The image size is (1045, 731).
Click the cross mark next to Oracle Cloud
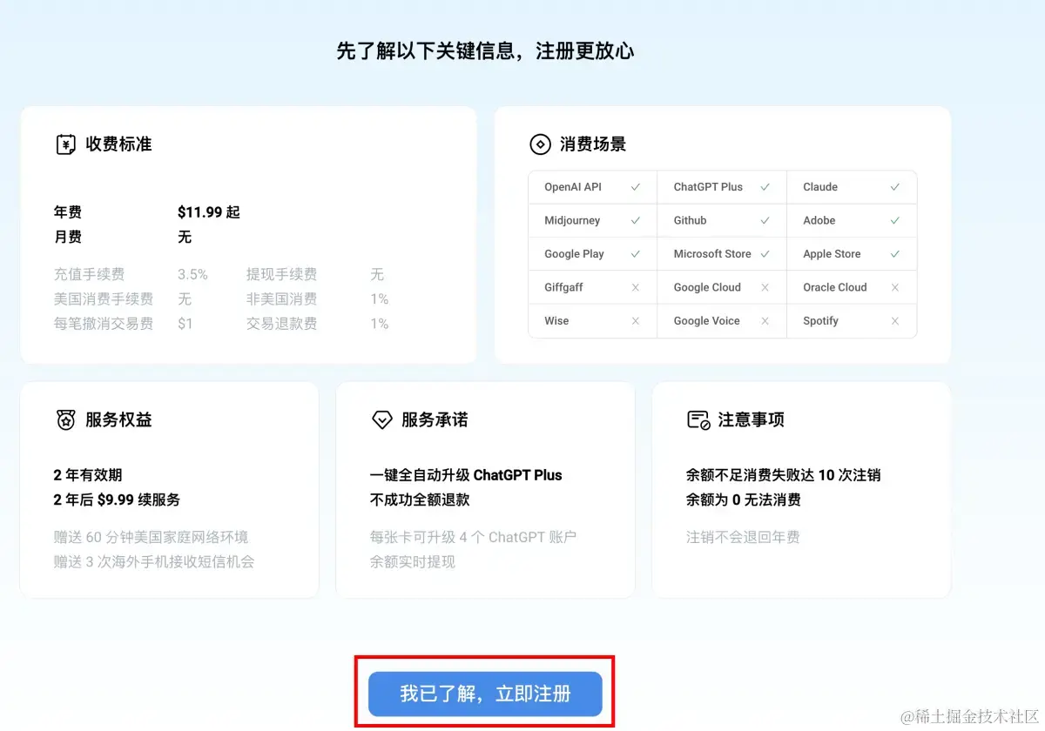(894, 287)
